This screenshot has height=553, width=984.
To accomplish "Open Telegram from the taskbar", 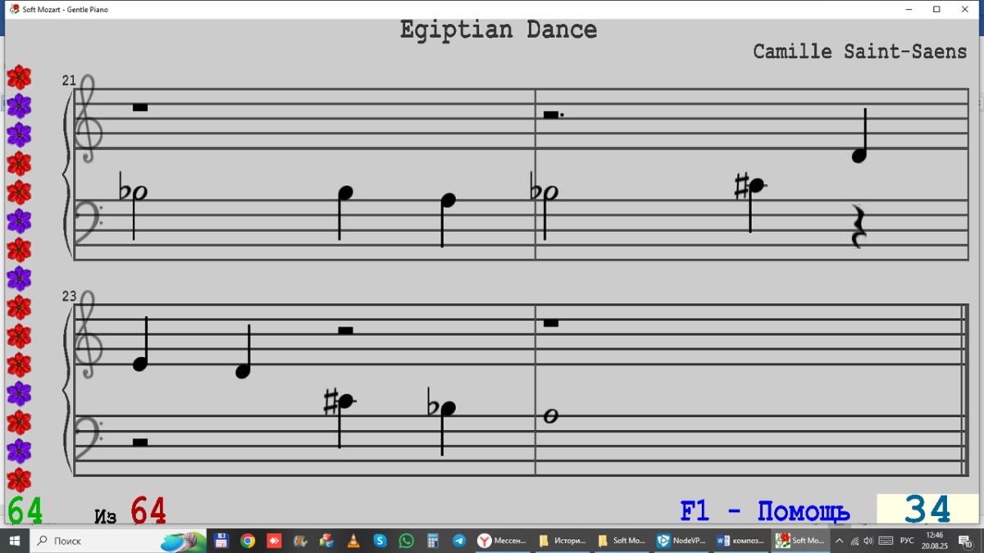I will tap(459, 541).
